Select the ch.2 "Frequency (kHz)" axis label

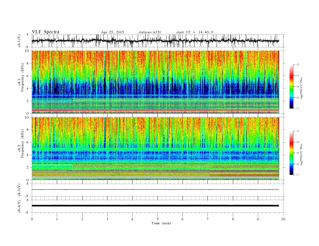23,143
